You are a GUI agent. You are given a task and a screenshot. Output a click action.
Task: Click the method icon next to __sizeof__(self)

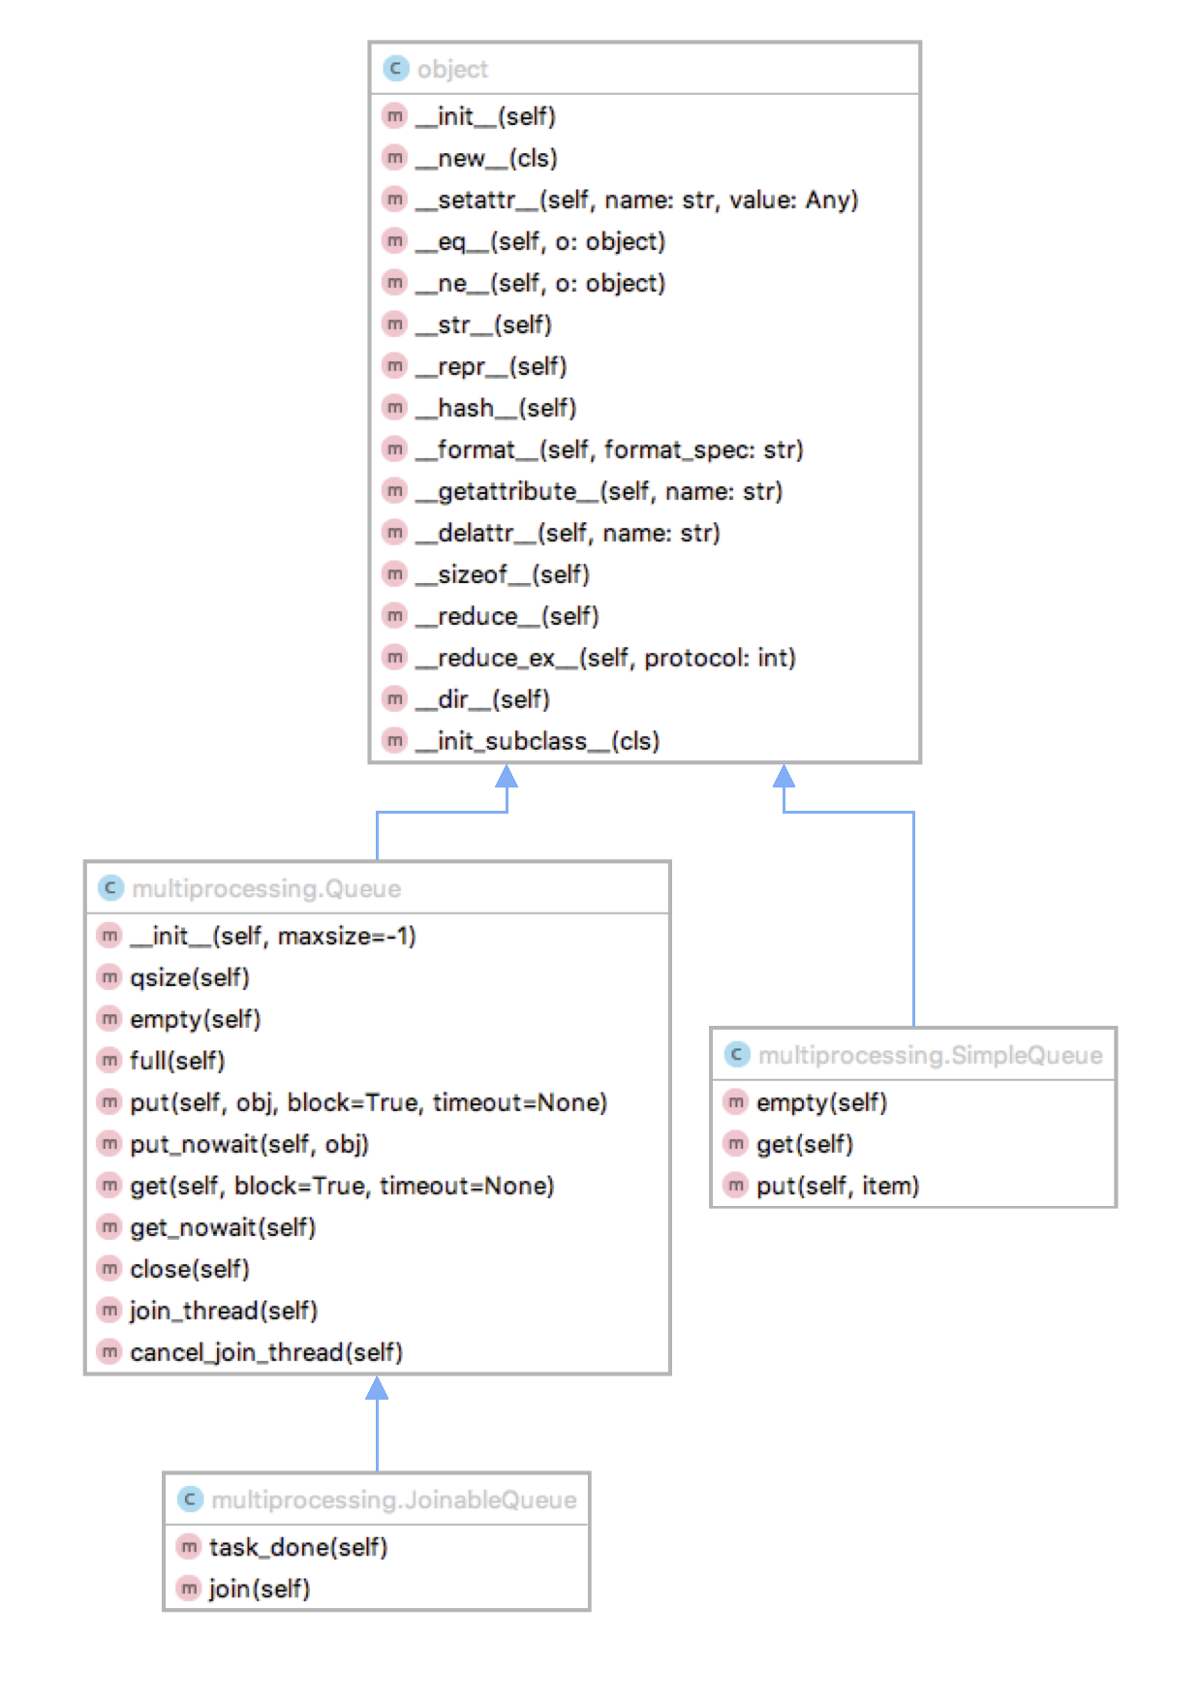[x=395, y=573]
